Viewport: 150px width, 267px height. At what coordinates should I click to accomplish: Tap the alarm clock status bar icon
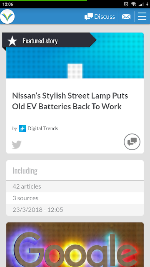coord(126,4)
